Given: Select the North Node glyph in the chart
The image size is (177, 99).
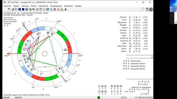Looking at the screenshot, I should point(65,50).
